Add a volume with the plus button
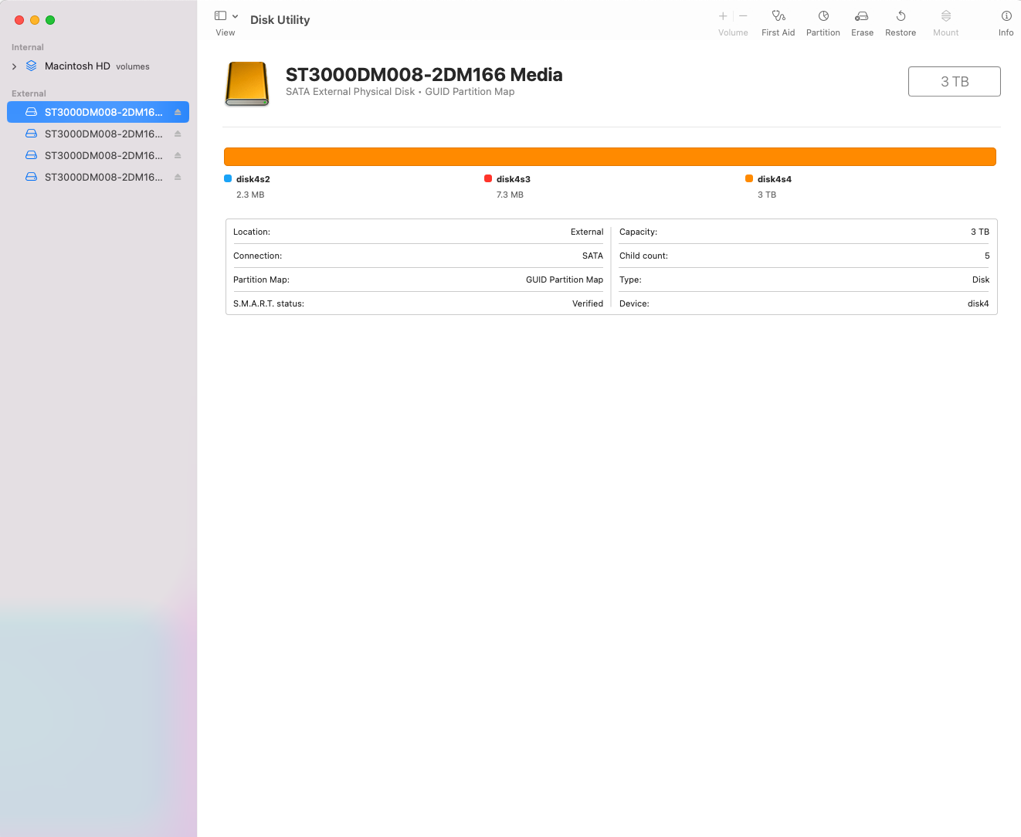Viewport: 1021px width, 837px height. [x=723, y=15]
